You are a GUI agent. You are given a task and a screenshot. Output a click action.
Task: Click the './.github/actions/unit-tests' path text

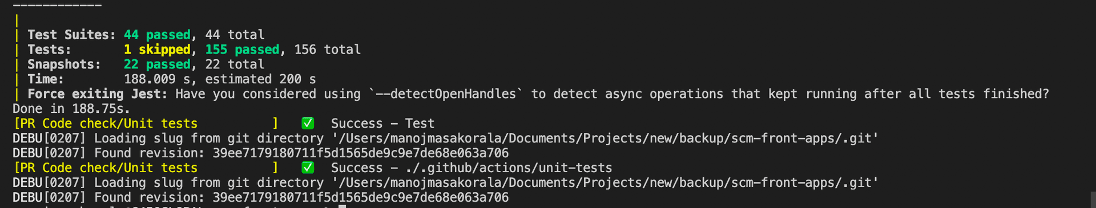(509, 168)
